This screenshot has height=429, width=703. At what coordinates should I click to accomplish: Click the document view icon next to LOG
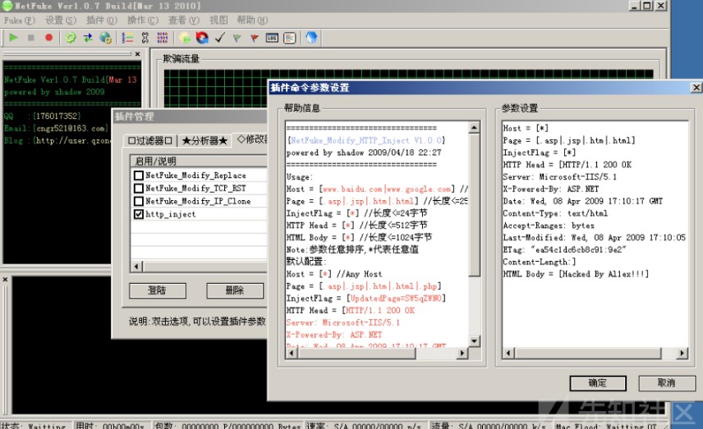pyautogui.click(x=290, y=38)
